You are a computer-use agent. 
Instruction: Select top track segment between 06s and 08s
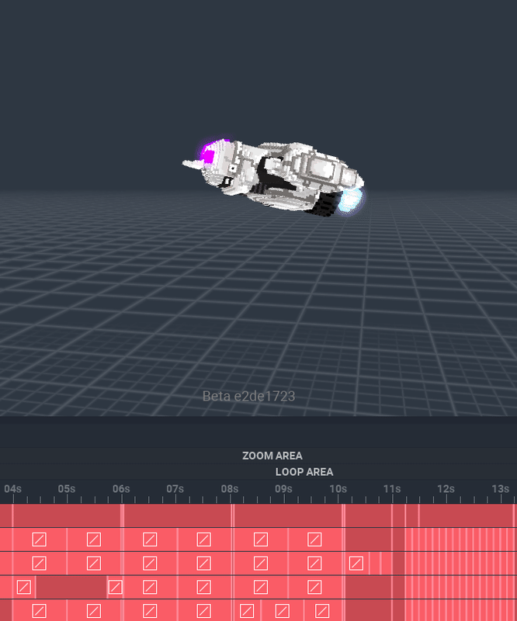point(178,515)
